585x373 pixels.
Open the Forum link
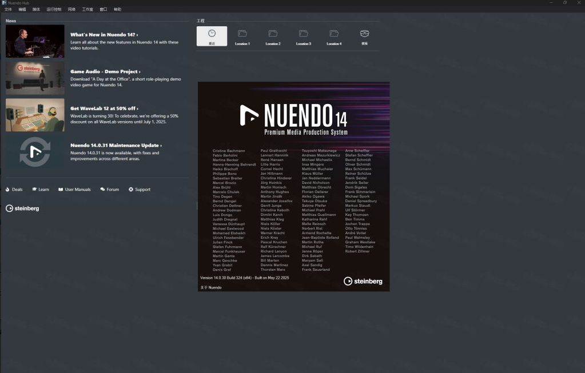pos(110,189)
